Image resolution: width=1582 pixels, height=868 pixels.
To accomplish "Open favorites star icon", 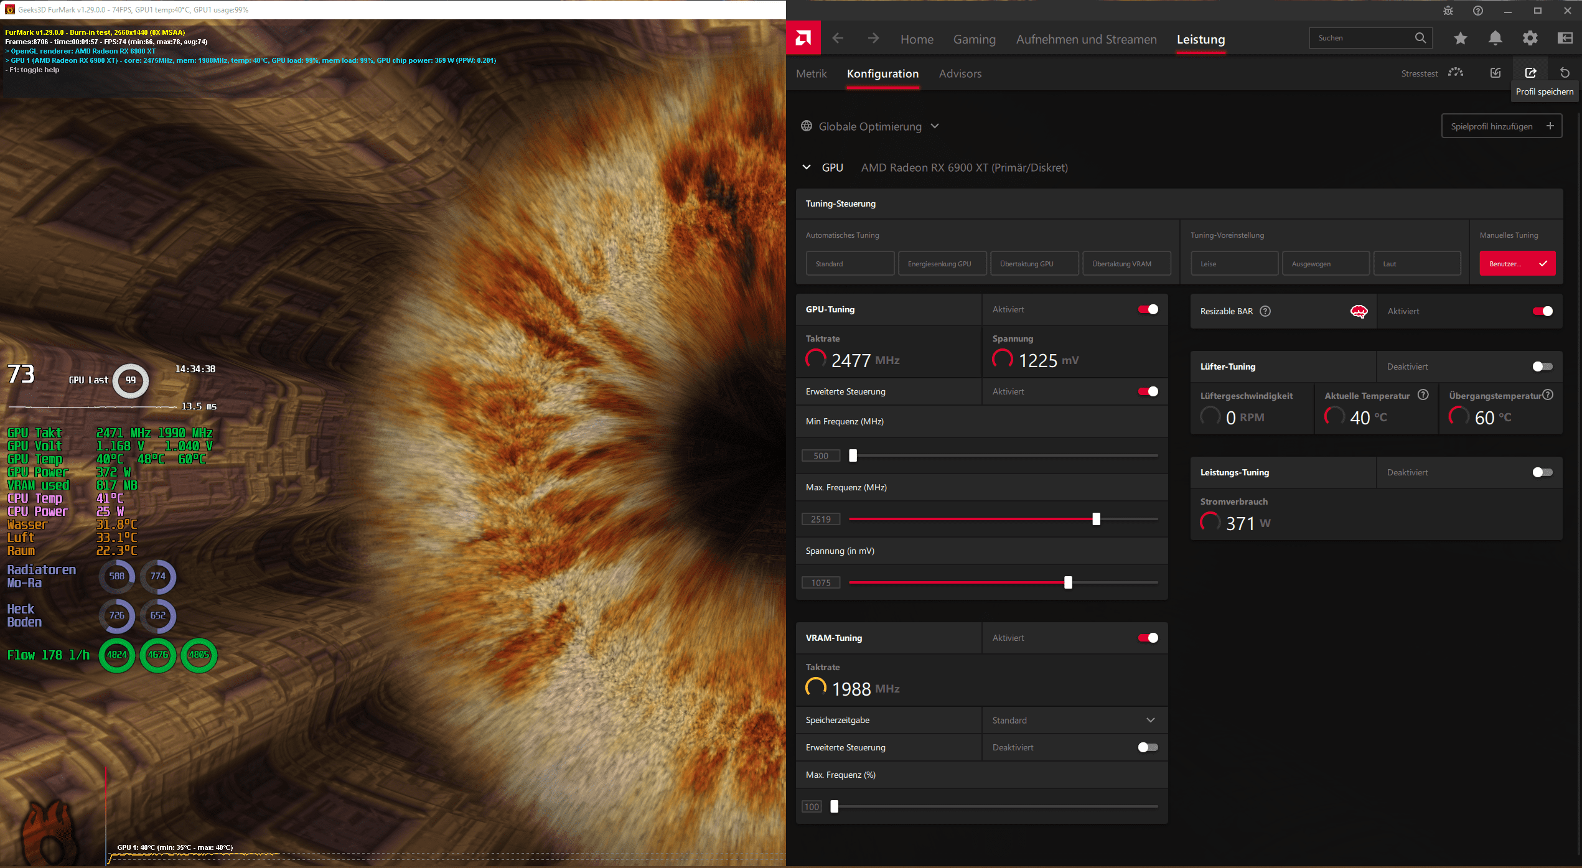I will coord(1460,39).
